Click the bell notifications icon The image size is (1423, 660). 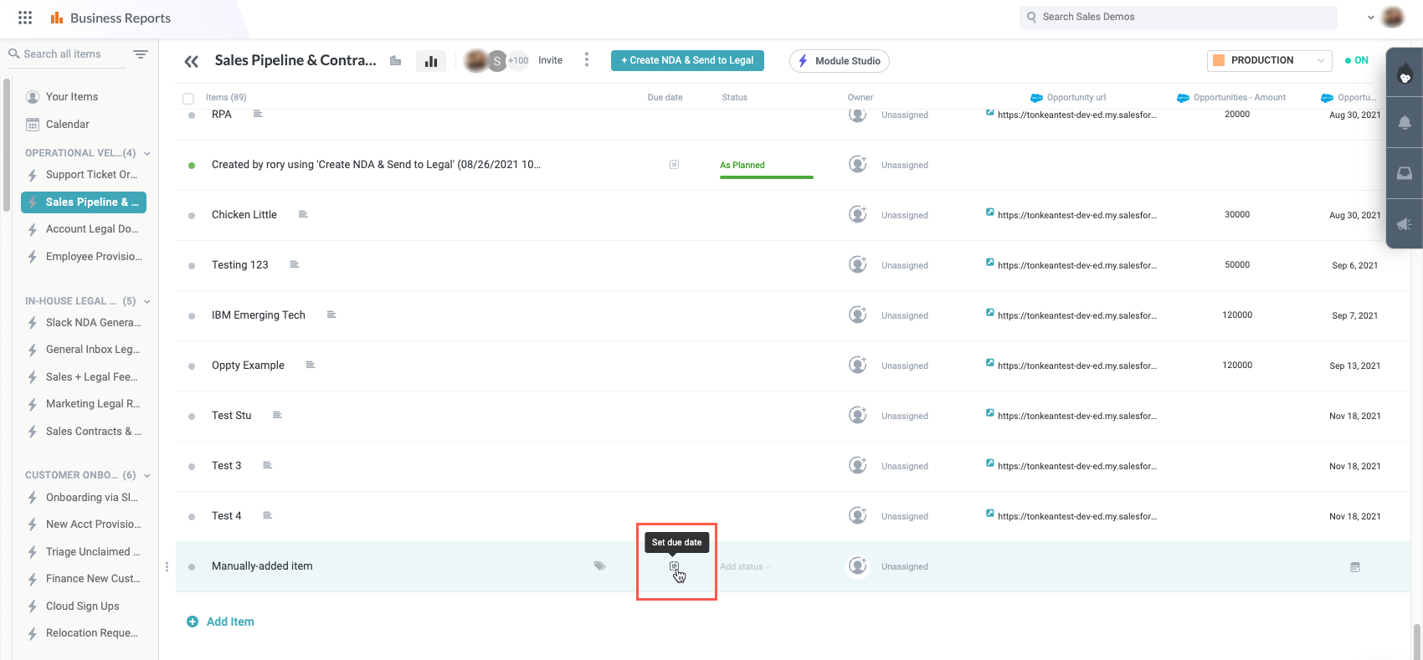[x=1405, y=123]
